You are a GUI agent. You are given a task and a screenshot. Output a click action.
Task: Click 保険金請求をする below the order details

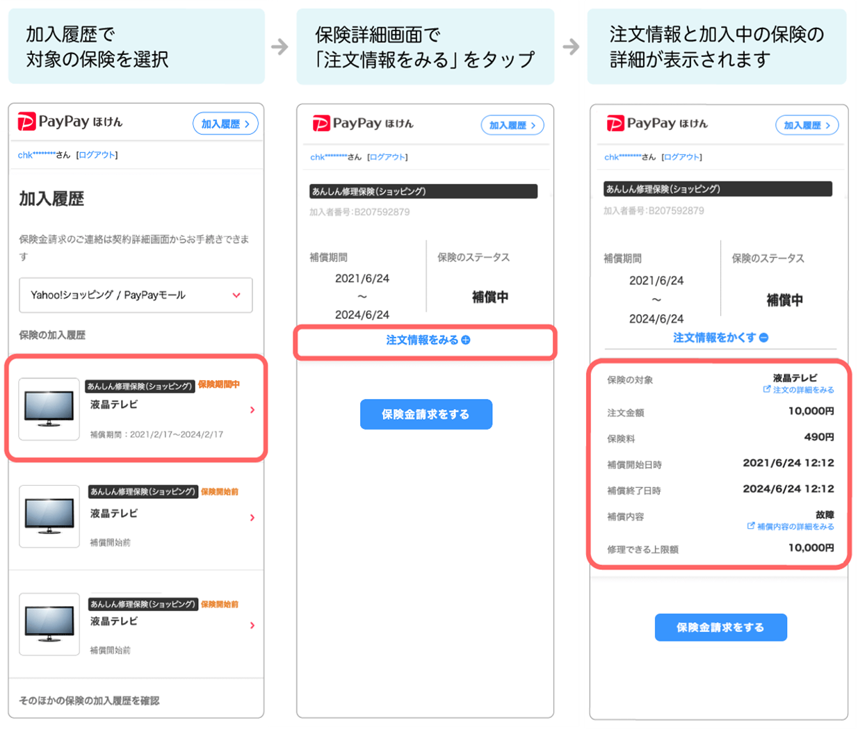(x=721, y=627)
